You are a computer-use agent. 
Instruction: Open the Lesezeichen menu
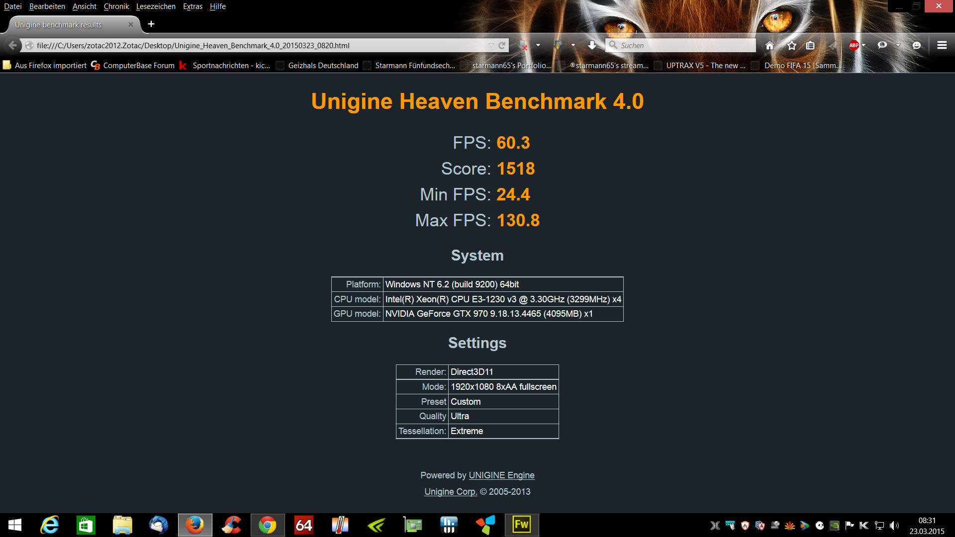pos(156,6)
